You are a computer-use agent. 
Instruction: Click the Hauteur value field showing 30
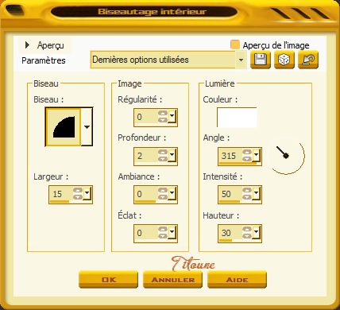(230, 233)
